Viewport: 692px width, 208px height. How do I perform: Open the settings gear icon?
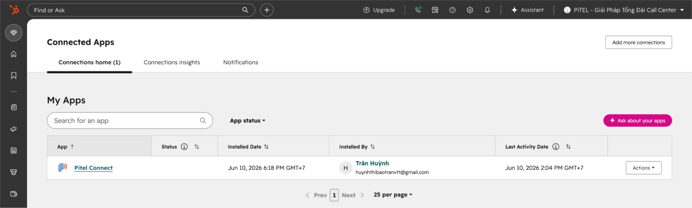[470, 9]
